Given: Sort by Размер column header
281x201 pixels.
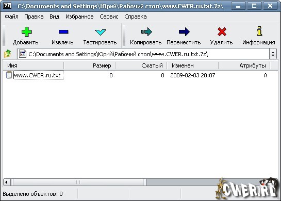Looking at the screenshot, I should pyautogui.click(x=89, y=65).
